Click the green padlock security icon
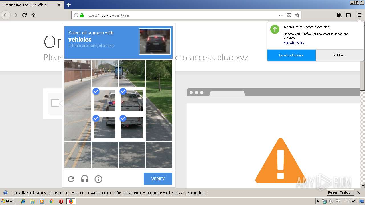 point(82,15)
